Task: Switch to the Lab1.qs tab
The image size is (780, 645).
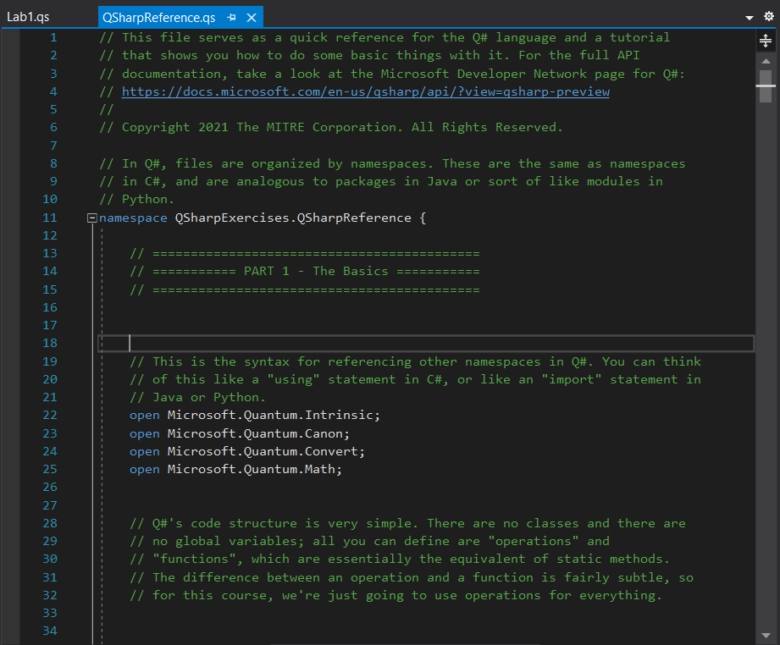Action: [x=28, y=18]
